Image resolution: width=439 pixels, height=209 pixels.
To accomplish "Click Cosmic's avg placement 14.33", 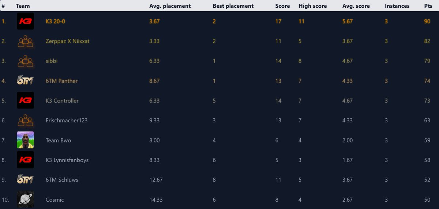I will pos(156,199).
